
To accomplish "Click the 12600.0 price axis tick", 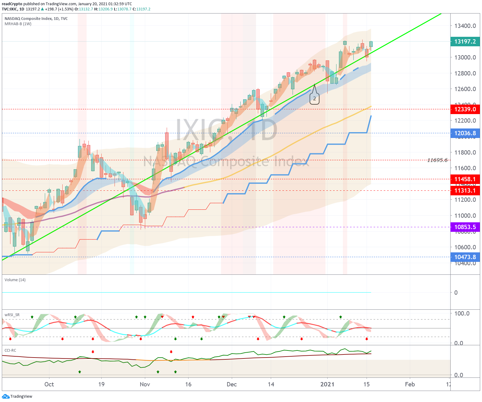I will (465, 89).
